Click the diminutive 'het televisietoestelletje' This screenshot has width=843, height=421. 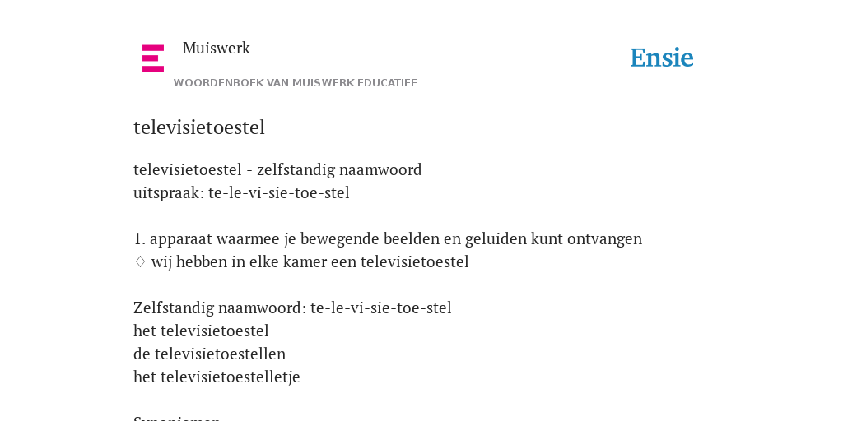[x=217, y=377]
